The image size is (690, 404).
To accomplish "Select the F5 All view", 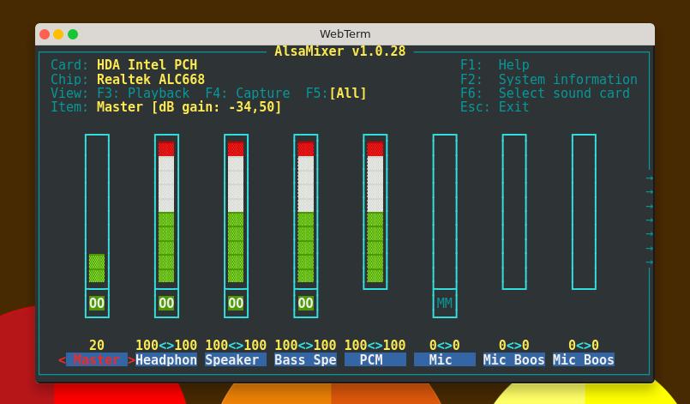I will click(x=336, y=93).
